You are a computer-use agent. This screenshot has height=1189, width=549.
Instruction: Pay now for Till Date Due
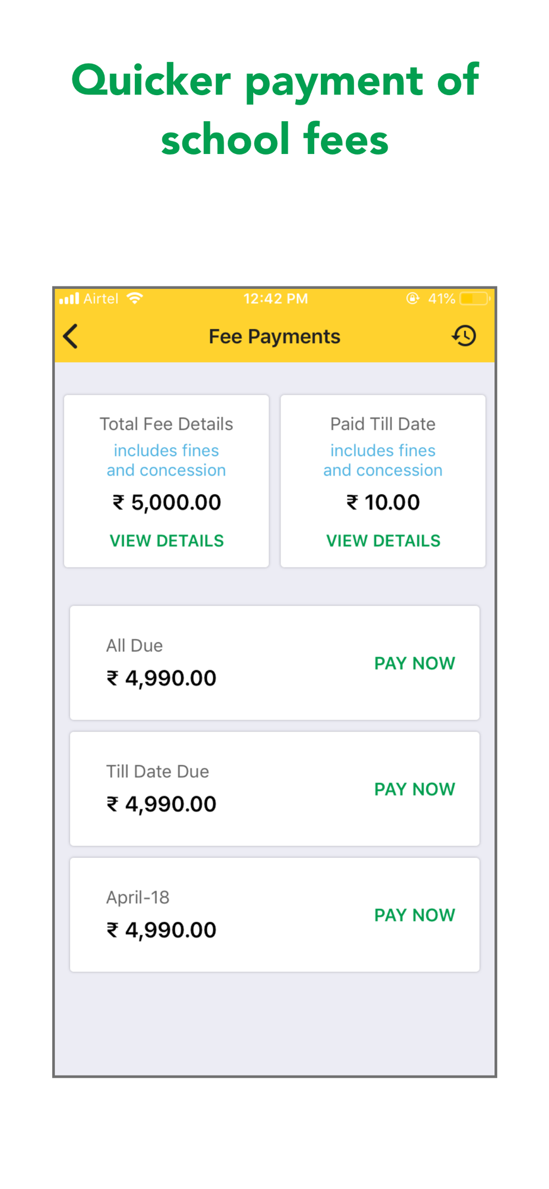tap(415, 789)
